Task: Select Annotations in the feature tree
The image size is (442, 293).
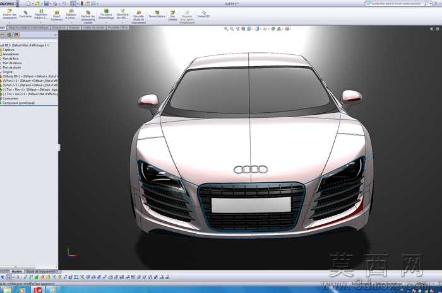Action: (x=11, y=54)
